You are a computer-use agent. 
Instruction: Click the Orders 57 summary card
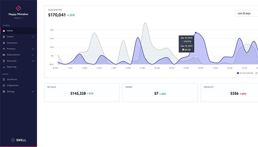(x=160, y=93)
